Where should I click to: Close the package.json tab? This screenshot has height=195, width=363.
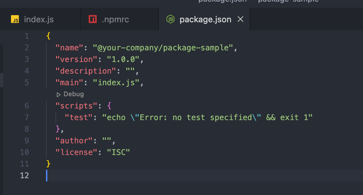point(240,19)
